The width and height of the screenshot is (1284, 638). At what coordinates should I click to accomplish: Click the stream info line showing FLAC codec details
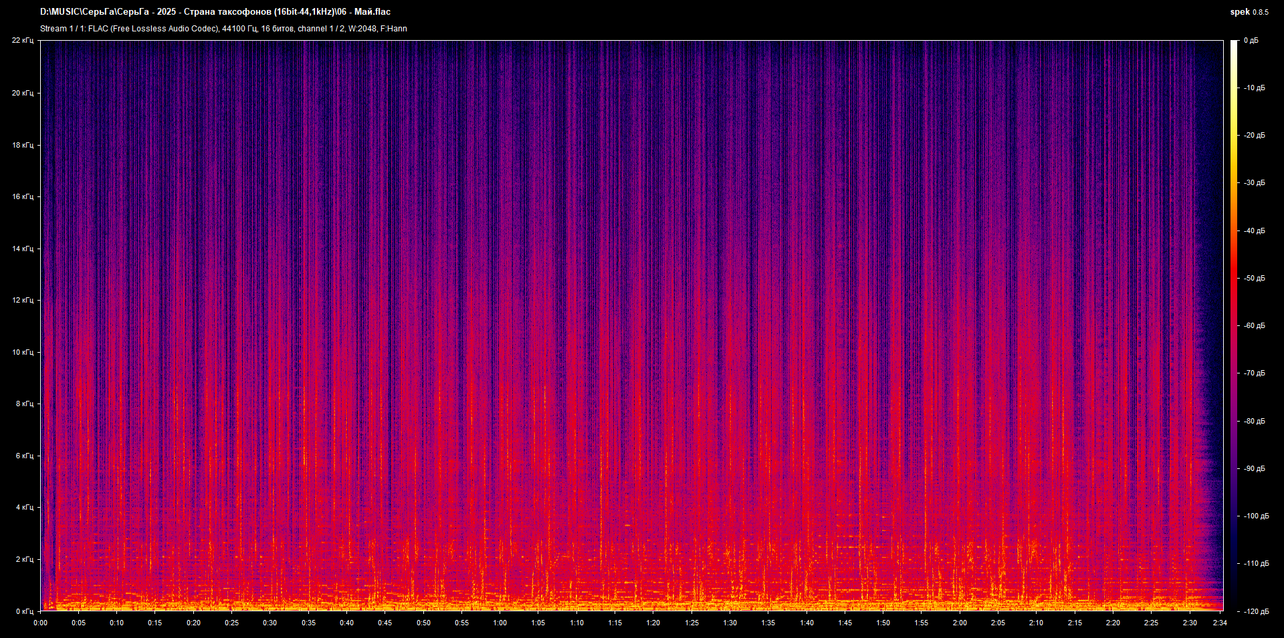(x=223, y=29)
